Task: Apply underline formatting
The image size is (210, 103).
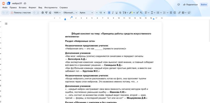Action: point(117,13)
